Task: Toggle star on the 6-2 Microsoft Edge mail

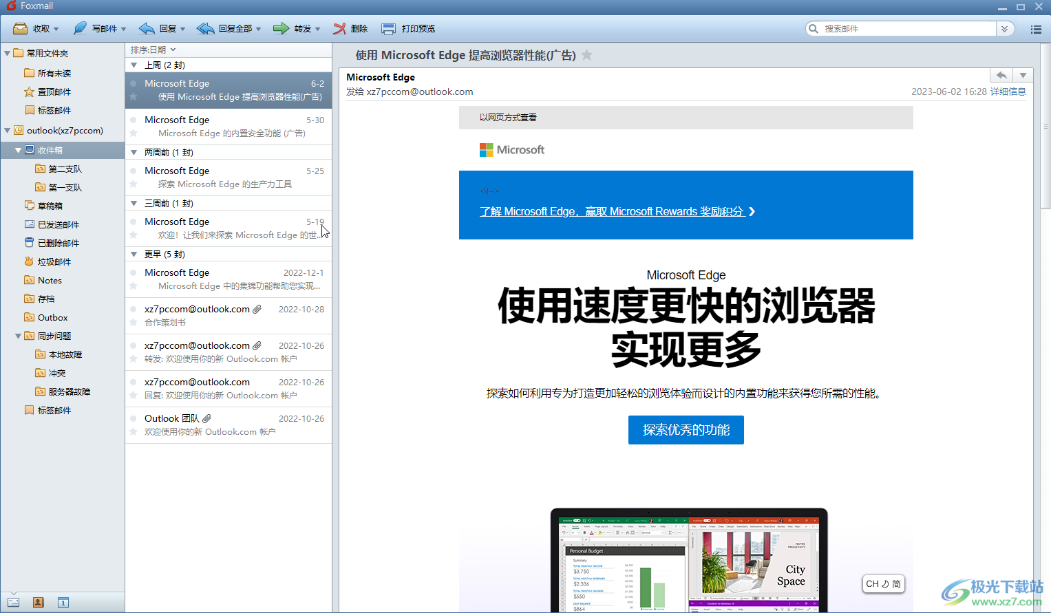Action: [134, 97]
